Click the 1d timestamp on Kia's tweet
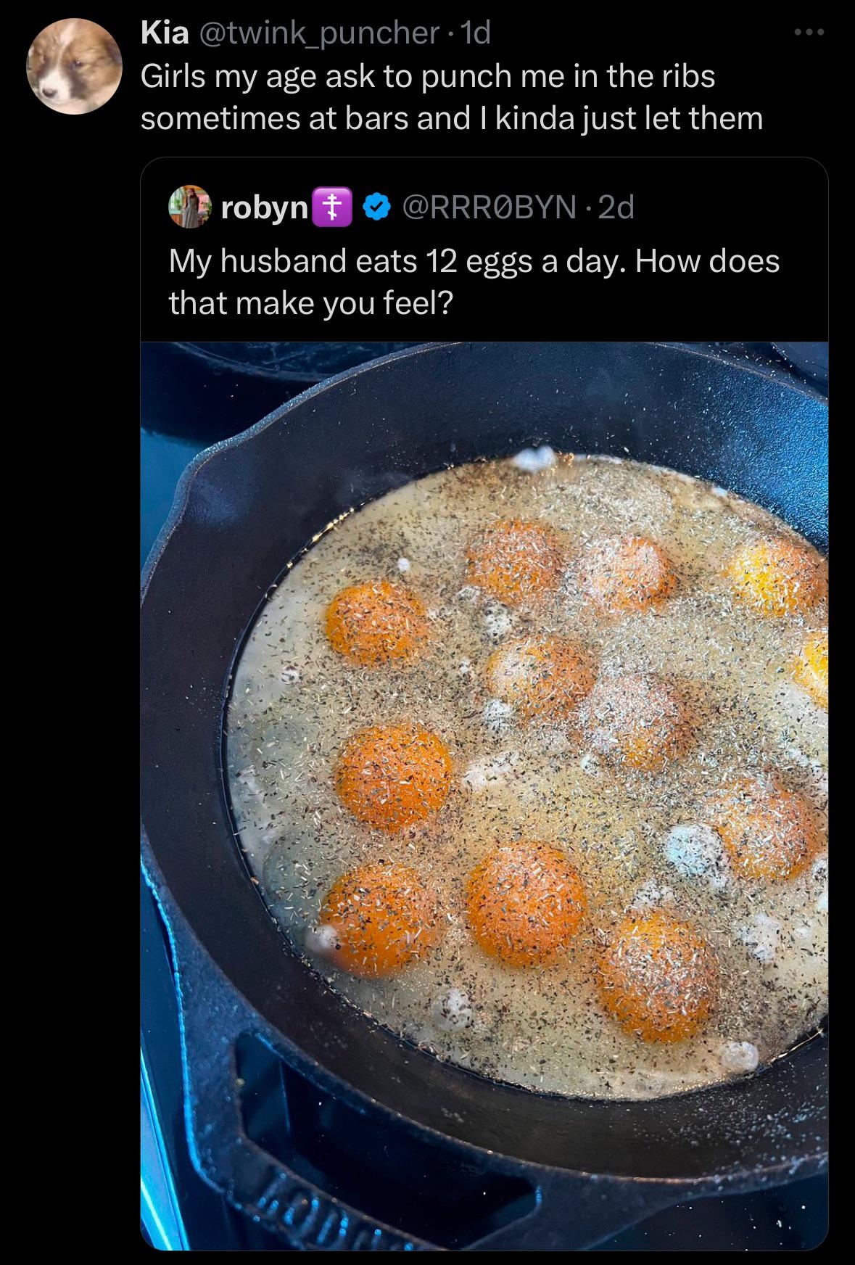Image resolution: width=855 pixels, height=1265 pixels. pos(476,33)
